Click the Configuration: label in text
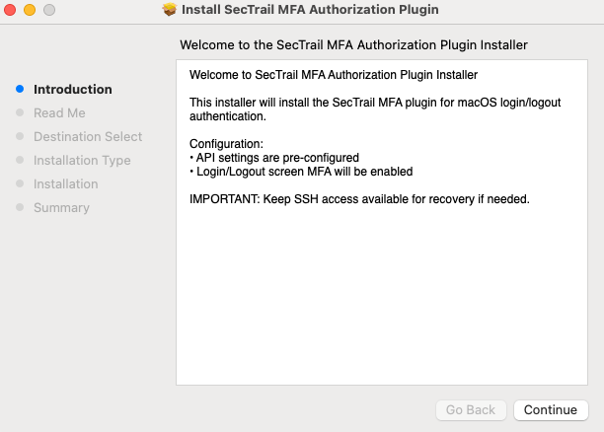604x432 pixels. pos(227,144)
